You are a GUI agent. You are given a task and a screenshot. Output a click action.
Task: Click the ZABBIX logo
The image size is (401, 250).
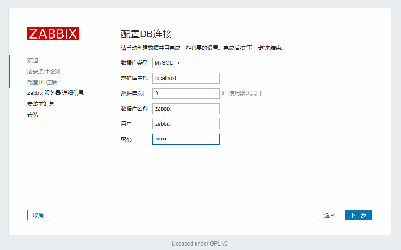click(53, 34)
